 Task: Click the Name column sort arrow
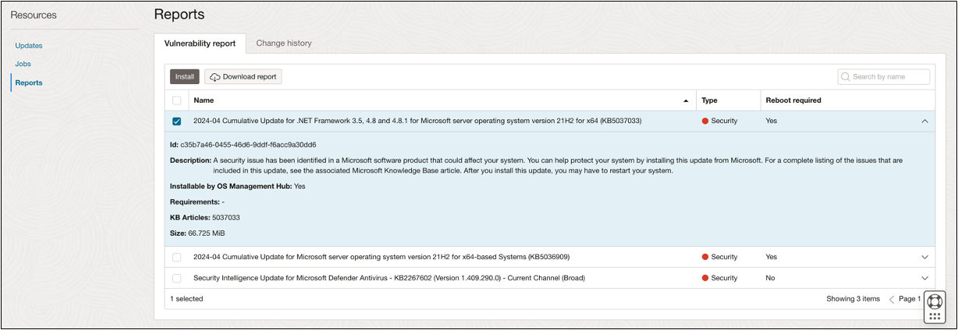click(686, 101)
